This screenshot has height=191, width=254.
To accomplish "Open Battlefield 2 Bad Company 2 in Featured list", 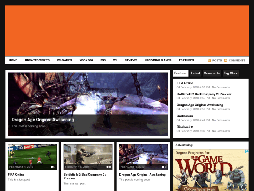I will (204, 94).
